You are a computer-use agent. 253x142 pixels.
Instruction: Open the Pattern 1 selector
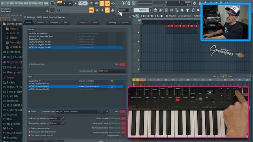click(141, 10)
